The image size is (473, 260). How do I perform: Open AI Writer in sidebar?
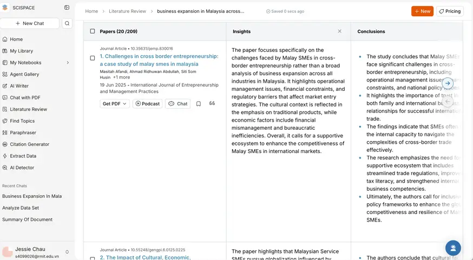(x=19, y=86)
